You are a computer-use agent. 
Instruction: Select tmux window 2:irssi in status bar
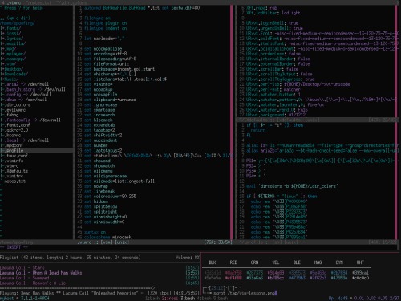click(x=170, y=298)
